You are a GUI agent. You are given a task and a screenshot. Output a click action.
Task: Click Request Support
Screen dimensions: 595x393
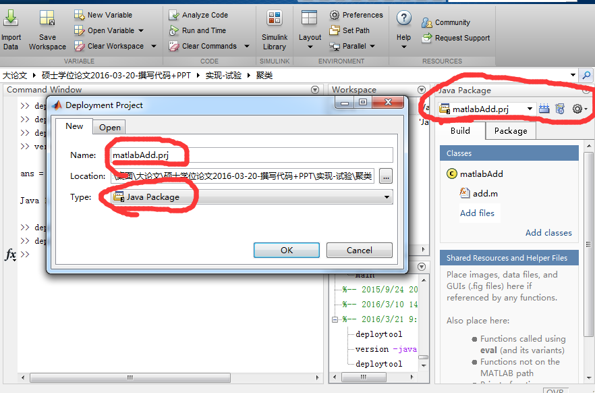(456, 38)
